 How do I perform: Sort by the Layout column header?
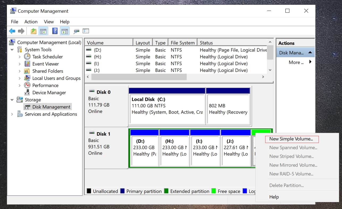point(143,43)
